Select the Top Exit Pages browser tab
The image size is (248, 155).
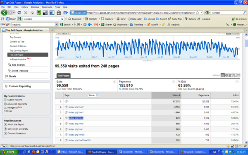[24, 30]
